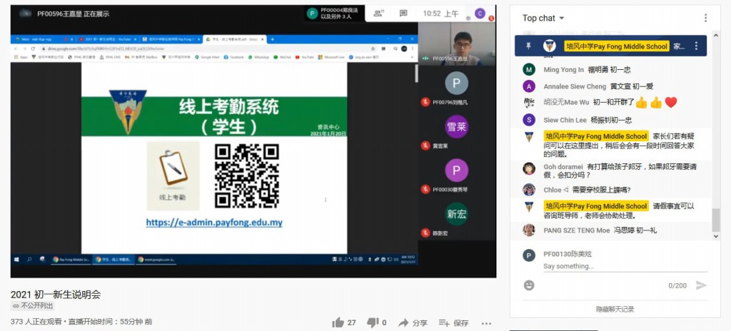Click the chat scrollbar thumb
The height and width of the screenshot is (331, 731).
716,220
